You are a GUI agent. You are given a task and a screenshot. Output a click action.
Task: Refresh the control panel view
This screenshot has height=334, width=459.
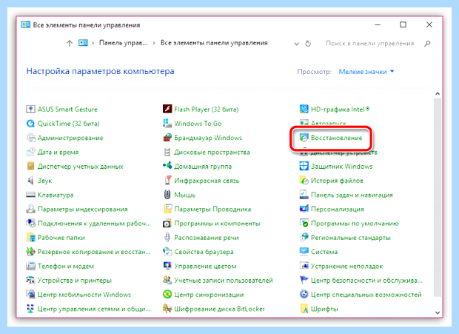(308, 44)
